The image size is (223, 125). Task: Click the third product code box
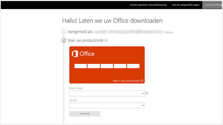coord(107,66)
